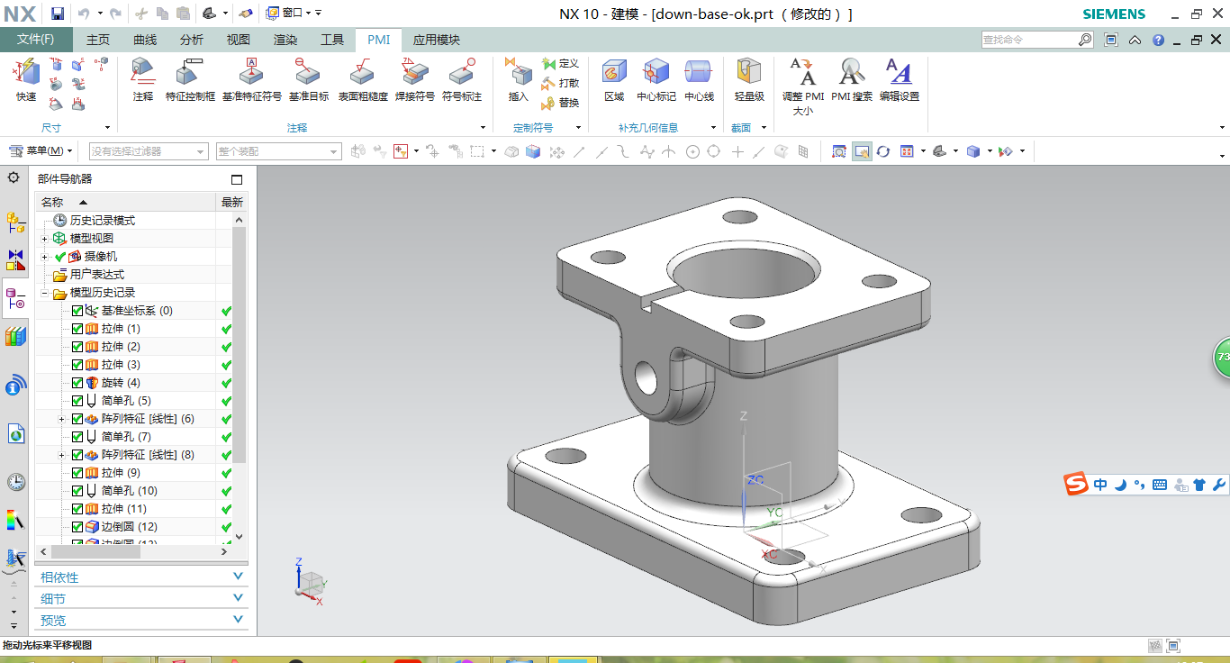Choose the 中心线 centerline tool
The height and width of the screenshot is (663, 1230).
(700, 80)
